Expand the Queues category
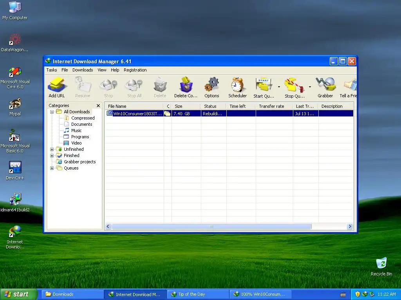 52,168
